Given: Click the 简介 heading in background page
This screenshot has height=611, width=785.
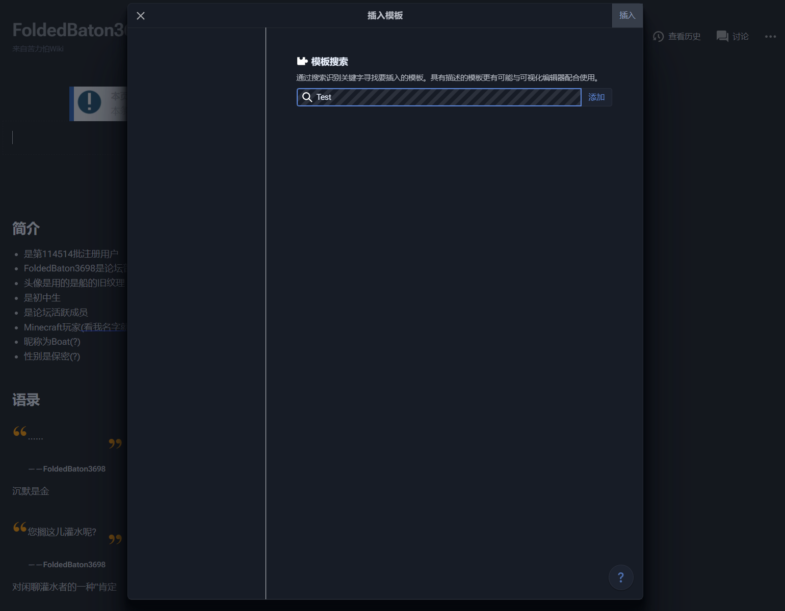Looking at the screenshot, I should (x=26, y=229).
